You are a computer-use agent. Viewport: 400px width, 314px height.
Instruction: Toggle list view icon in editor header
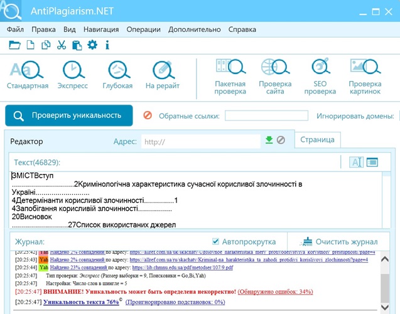372,162
